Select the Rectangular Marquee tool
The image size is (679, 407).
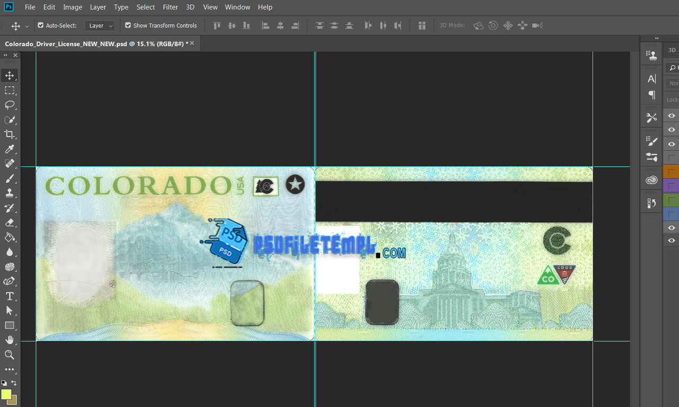(x=10, y=90)
